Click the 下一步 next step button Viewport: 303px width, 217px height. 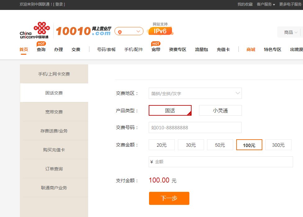pos(169,198)
